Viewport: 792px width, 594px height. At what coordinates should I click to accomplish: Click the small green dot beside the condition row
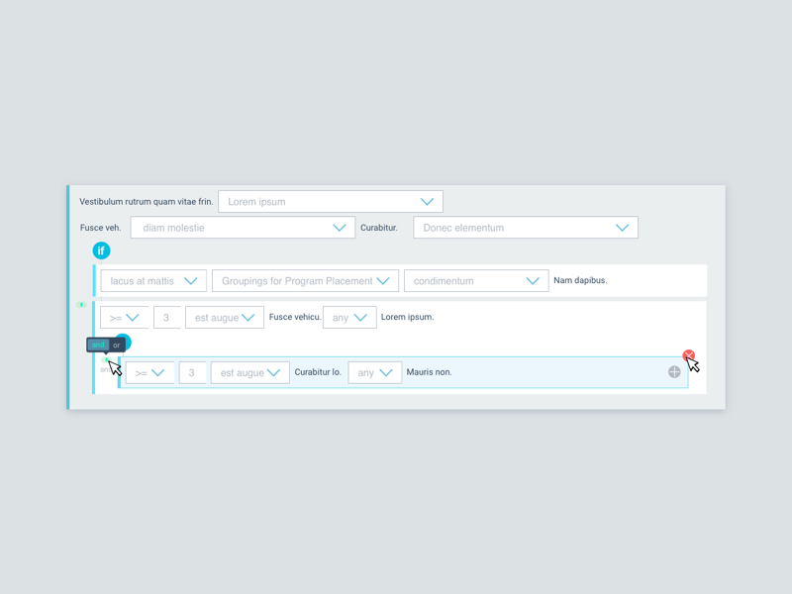(x=80, y=305)
